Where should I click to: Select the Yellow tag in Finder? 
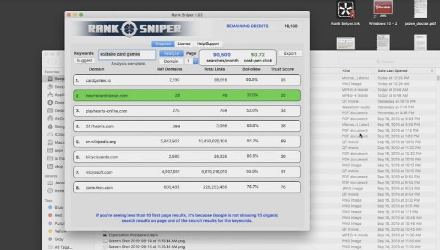[x=57, y=231]
